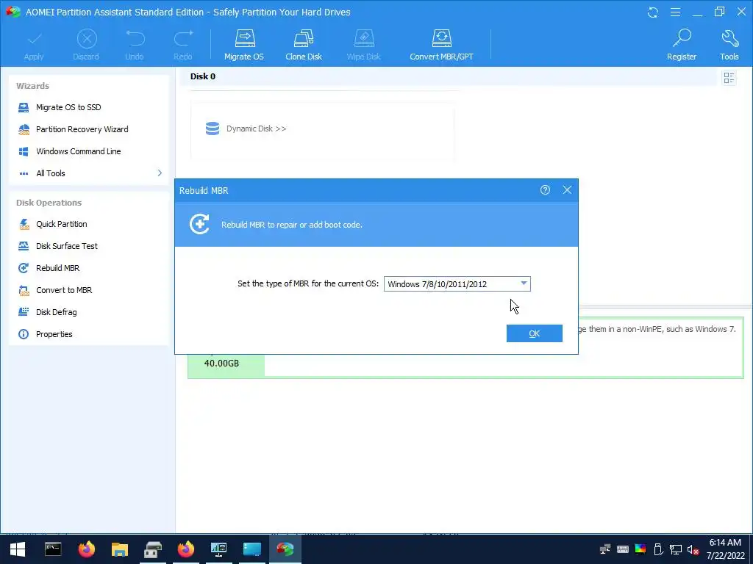The width and height of the screenshot is (753, 564).
Task: Open the performance monitor taskbar icon
Action: pyautogui.click(x=218, y=549)
